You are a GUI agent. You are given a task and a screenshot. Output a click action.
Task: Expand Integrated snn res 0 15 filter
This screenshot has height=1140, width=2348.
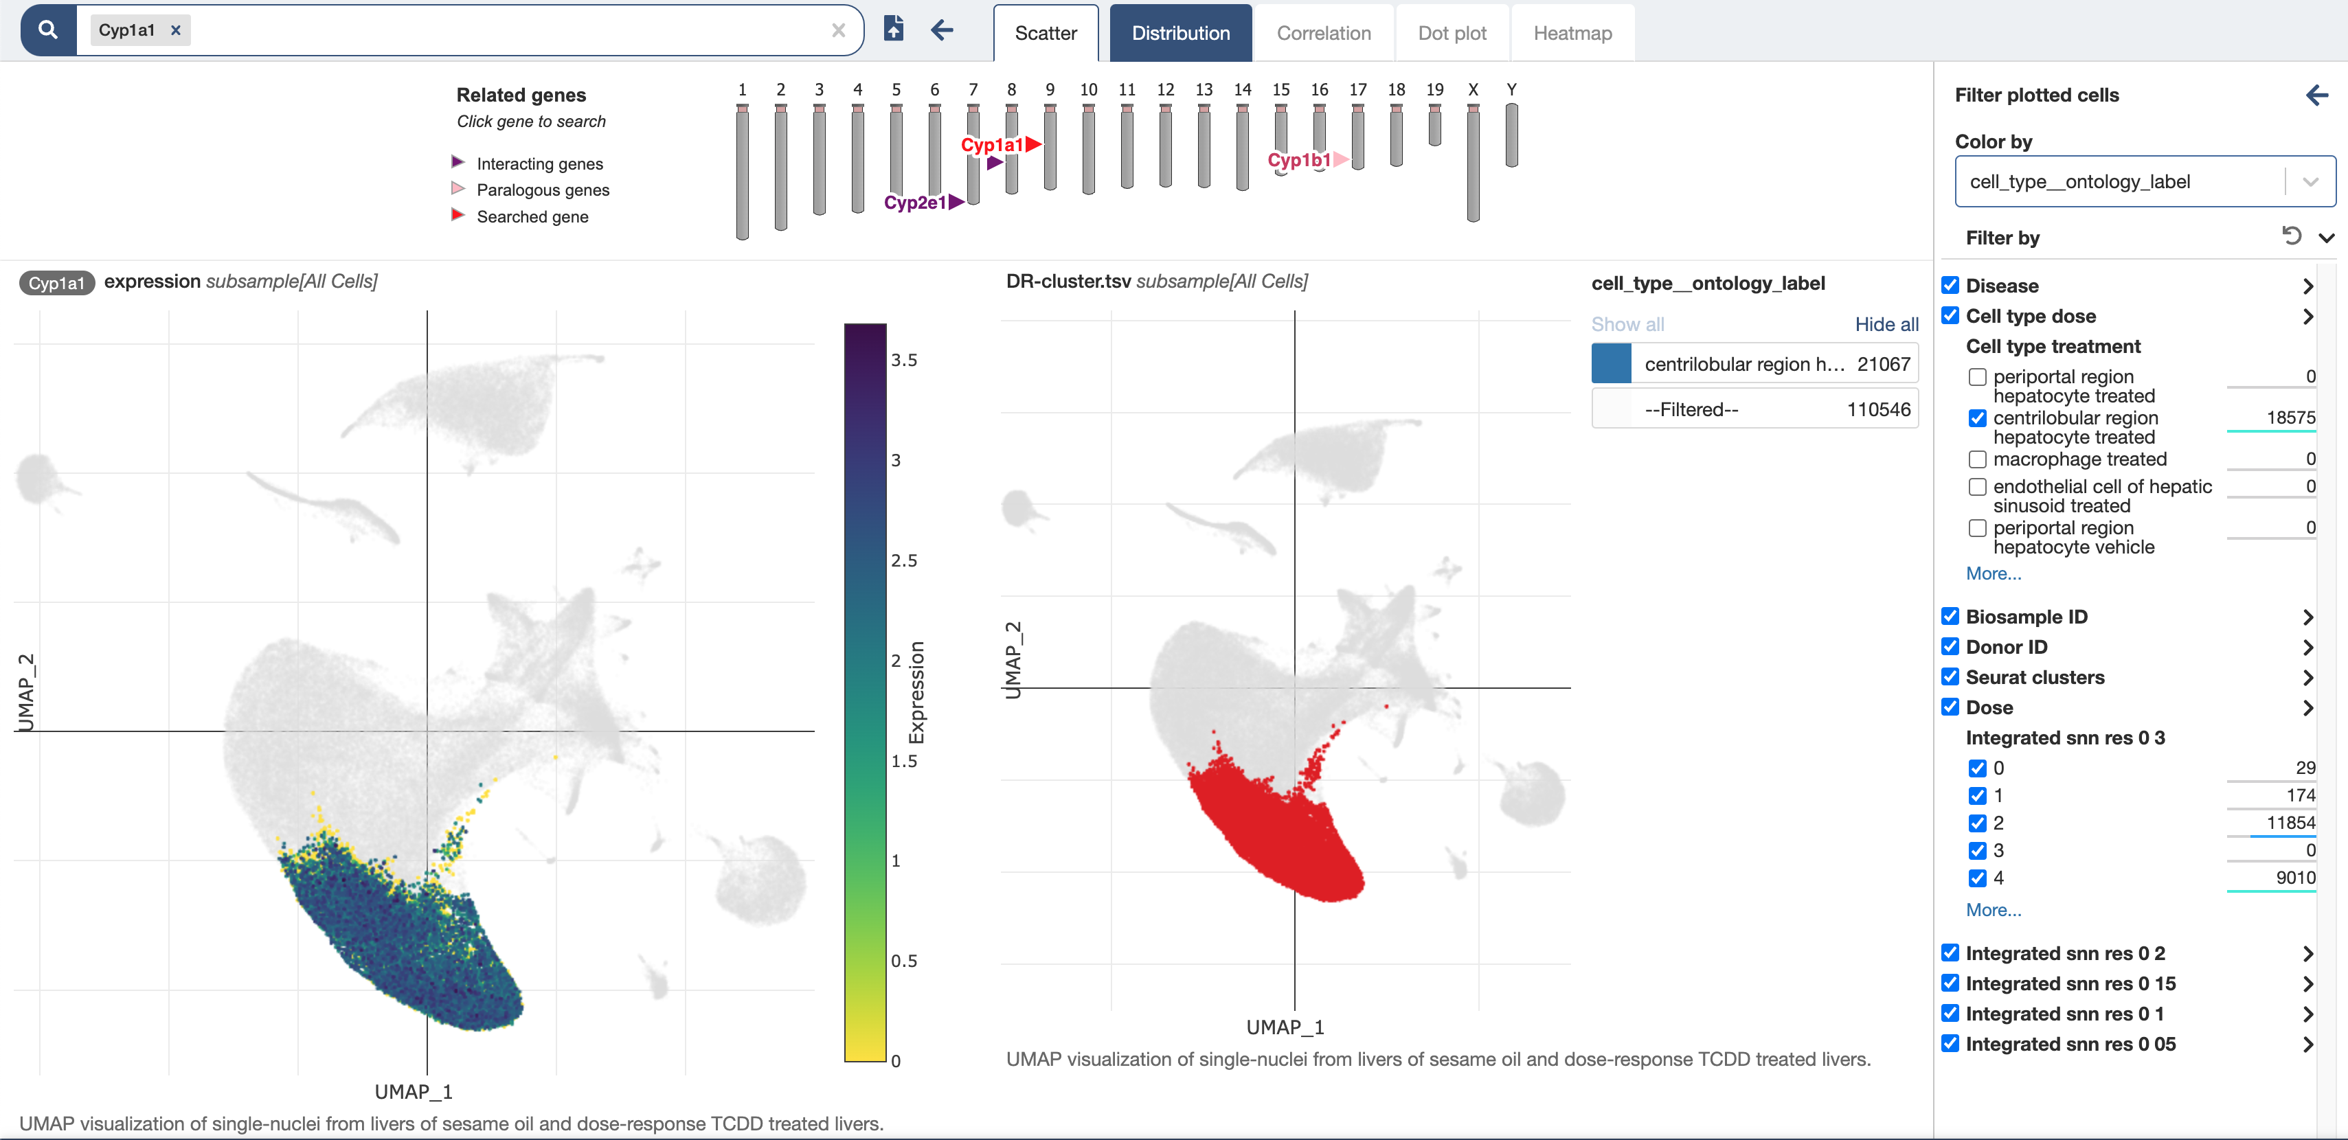pos(2307,983)
